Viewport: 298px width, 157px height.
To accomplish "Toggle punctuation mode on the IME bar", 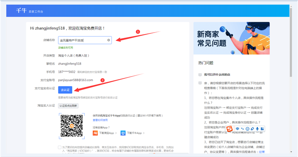I will tap(242, 129).
